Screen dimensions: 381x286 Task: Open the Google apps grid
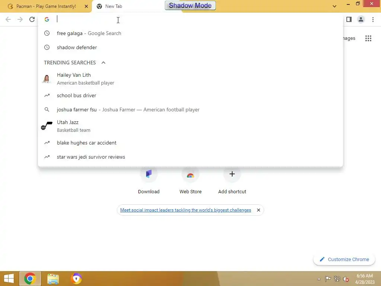[x=368, y=38]
